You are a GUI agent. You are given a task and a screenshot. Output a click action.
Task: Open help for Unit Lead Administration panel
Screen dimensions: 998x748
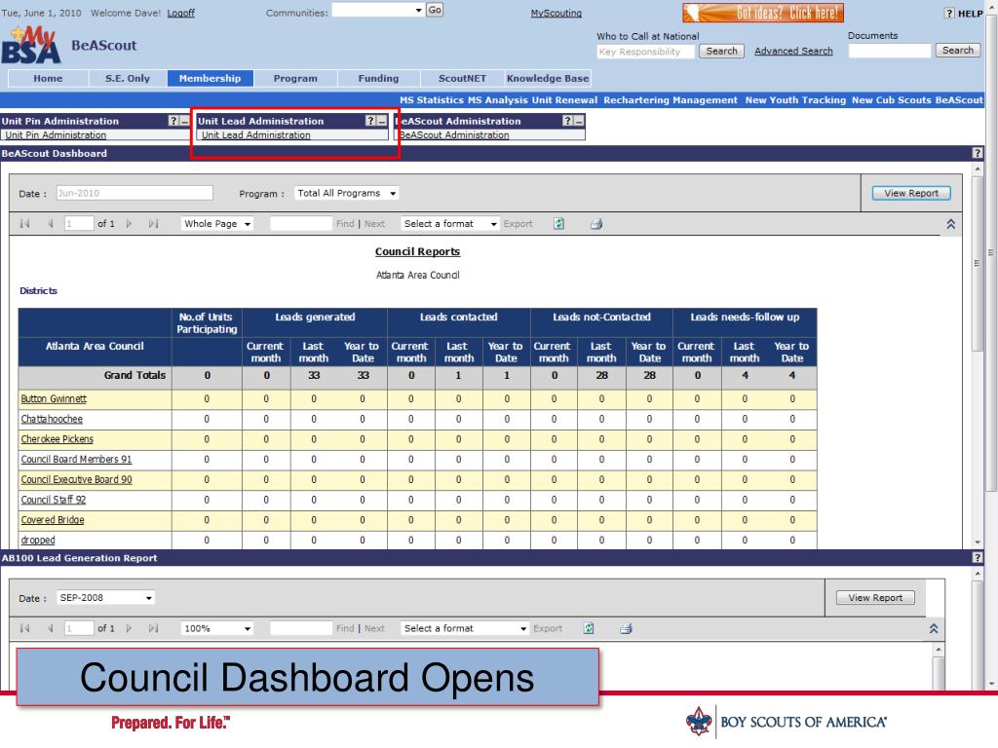coord(370,121)
